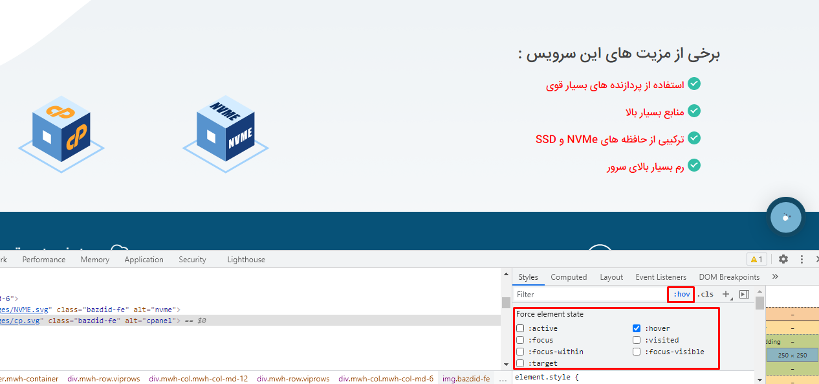Click heading 'برخی از مزیت های این سرویس'
This screenshot has width=819, height=384.
618,54
